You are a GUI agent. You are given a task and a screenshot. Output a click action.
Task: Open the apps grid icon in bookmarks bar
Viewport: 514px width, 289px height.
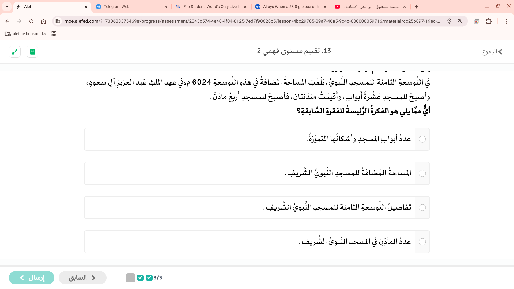coord(54,33)
